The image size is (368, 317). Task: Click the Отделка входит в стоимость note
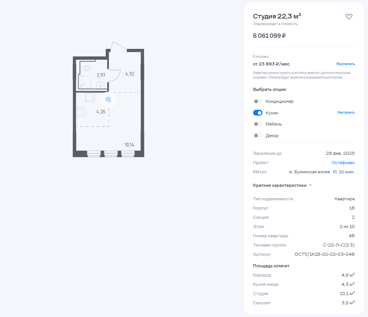pos(275,24)
